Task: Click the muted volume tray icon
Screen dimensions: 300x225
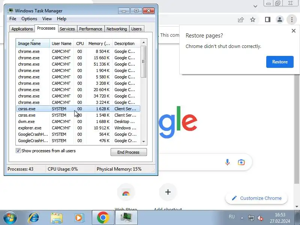Action: (x=260, y=218)
